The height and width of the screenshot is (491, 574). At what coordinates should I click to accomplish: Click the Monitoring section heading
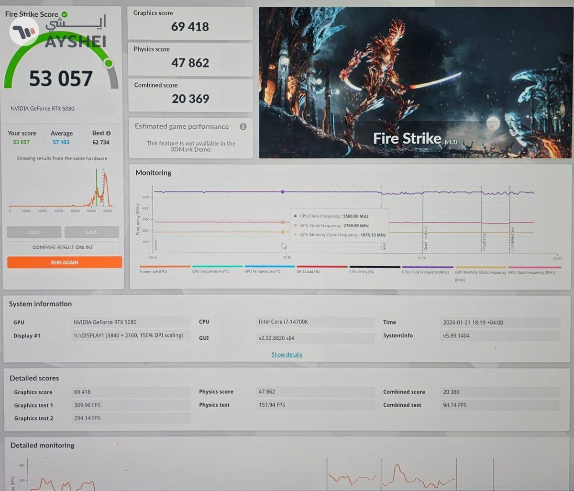coord(153,173)
